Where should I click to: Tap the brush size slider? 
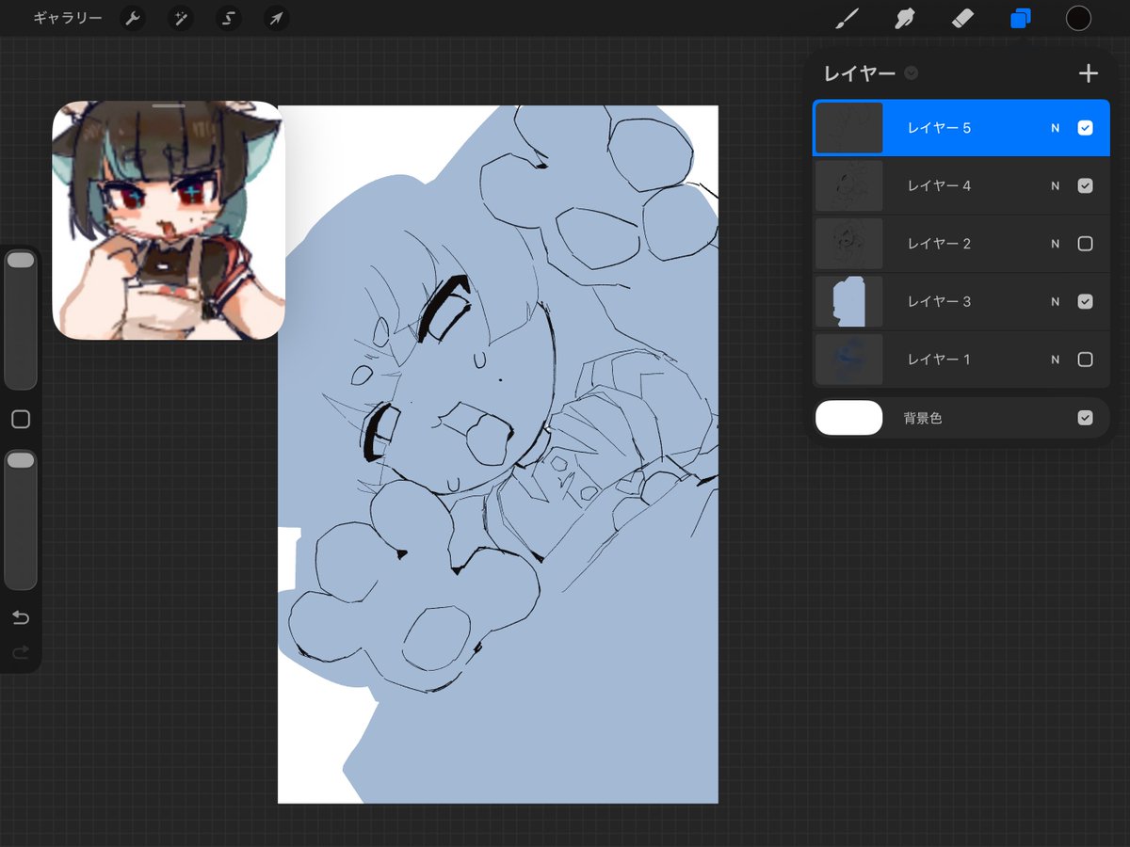click(21, 319)
